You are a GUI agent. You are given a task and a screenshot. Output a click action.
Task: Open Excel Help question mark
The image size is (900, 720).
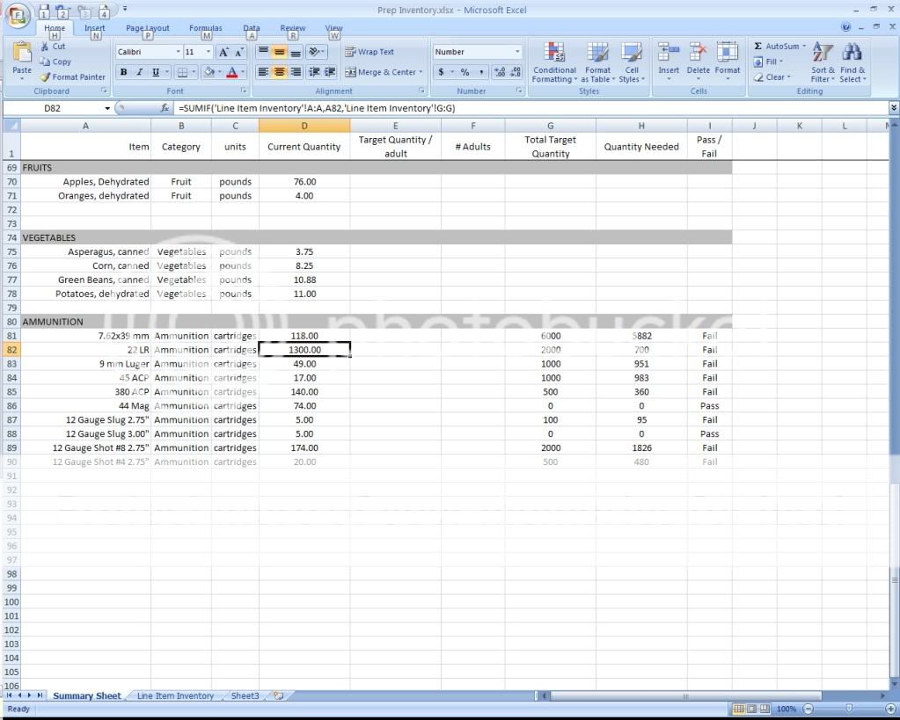click(x=846, y=27)
